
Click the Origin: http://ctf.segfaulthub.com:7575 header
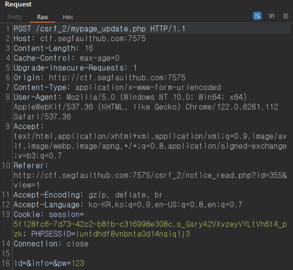[x=99, y=78]
